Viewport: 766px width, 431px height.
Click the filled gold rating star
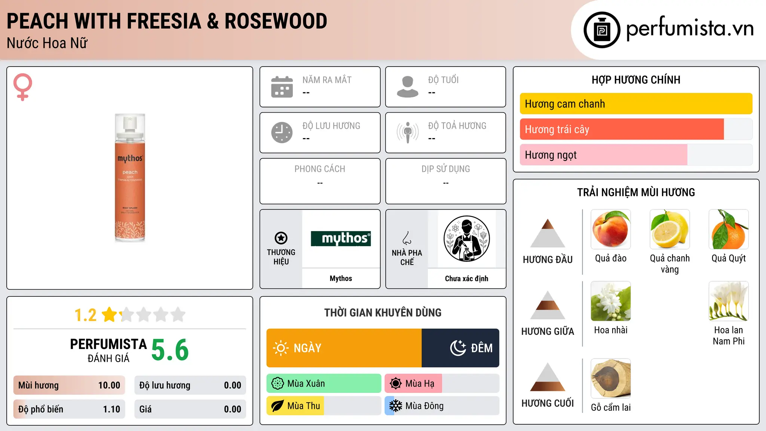[x=110, y=314]
